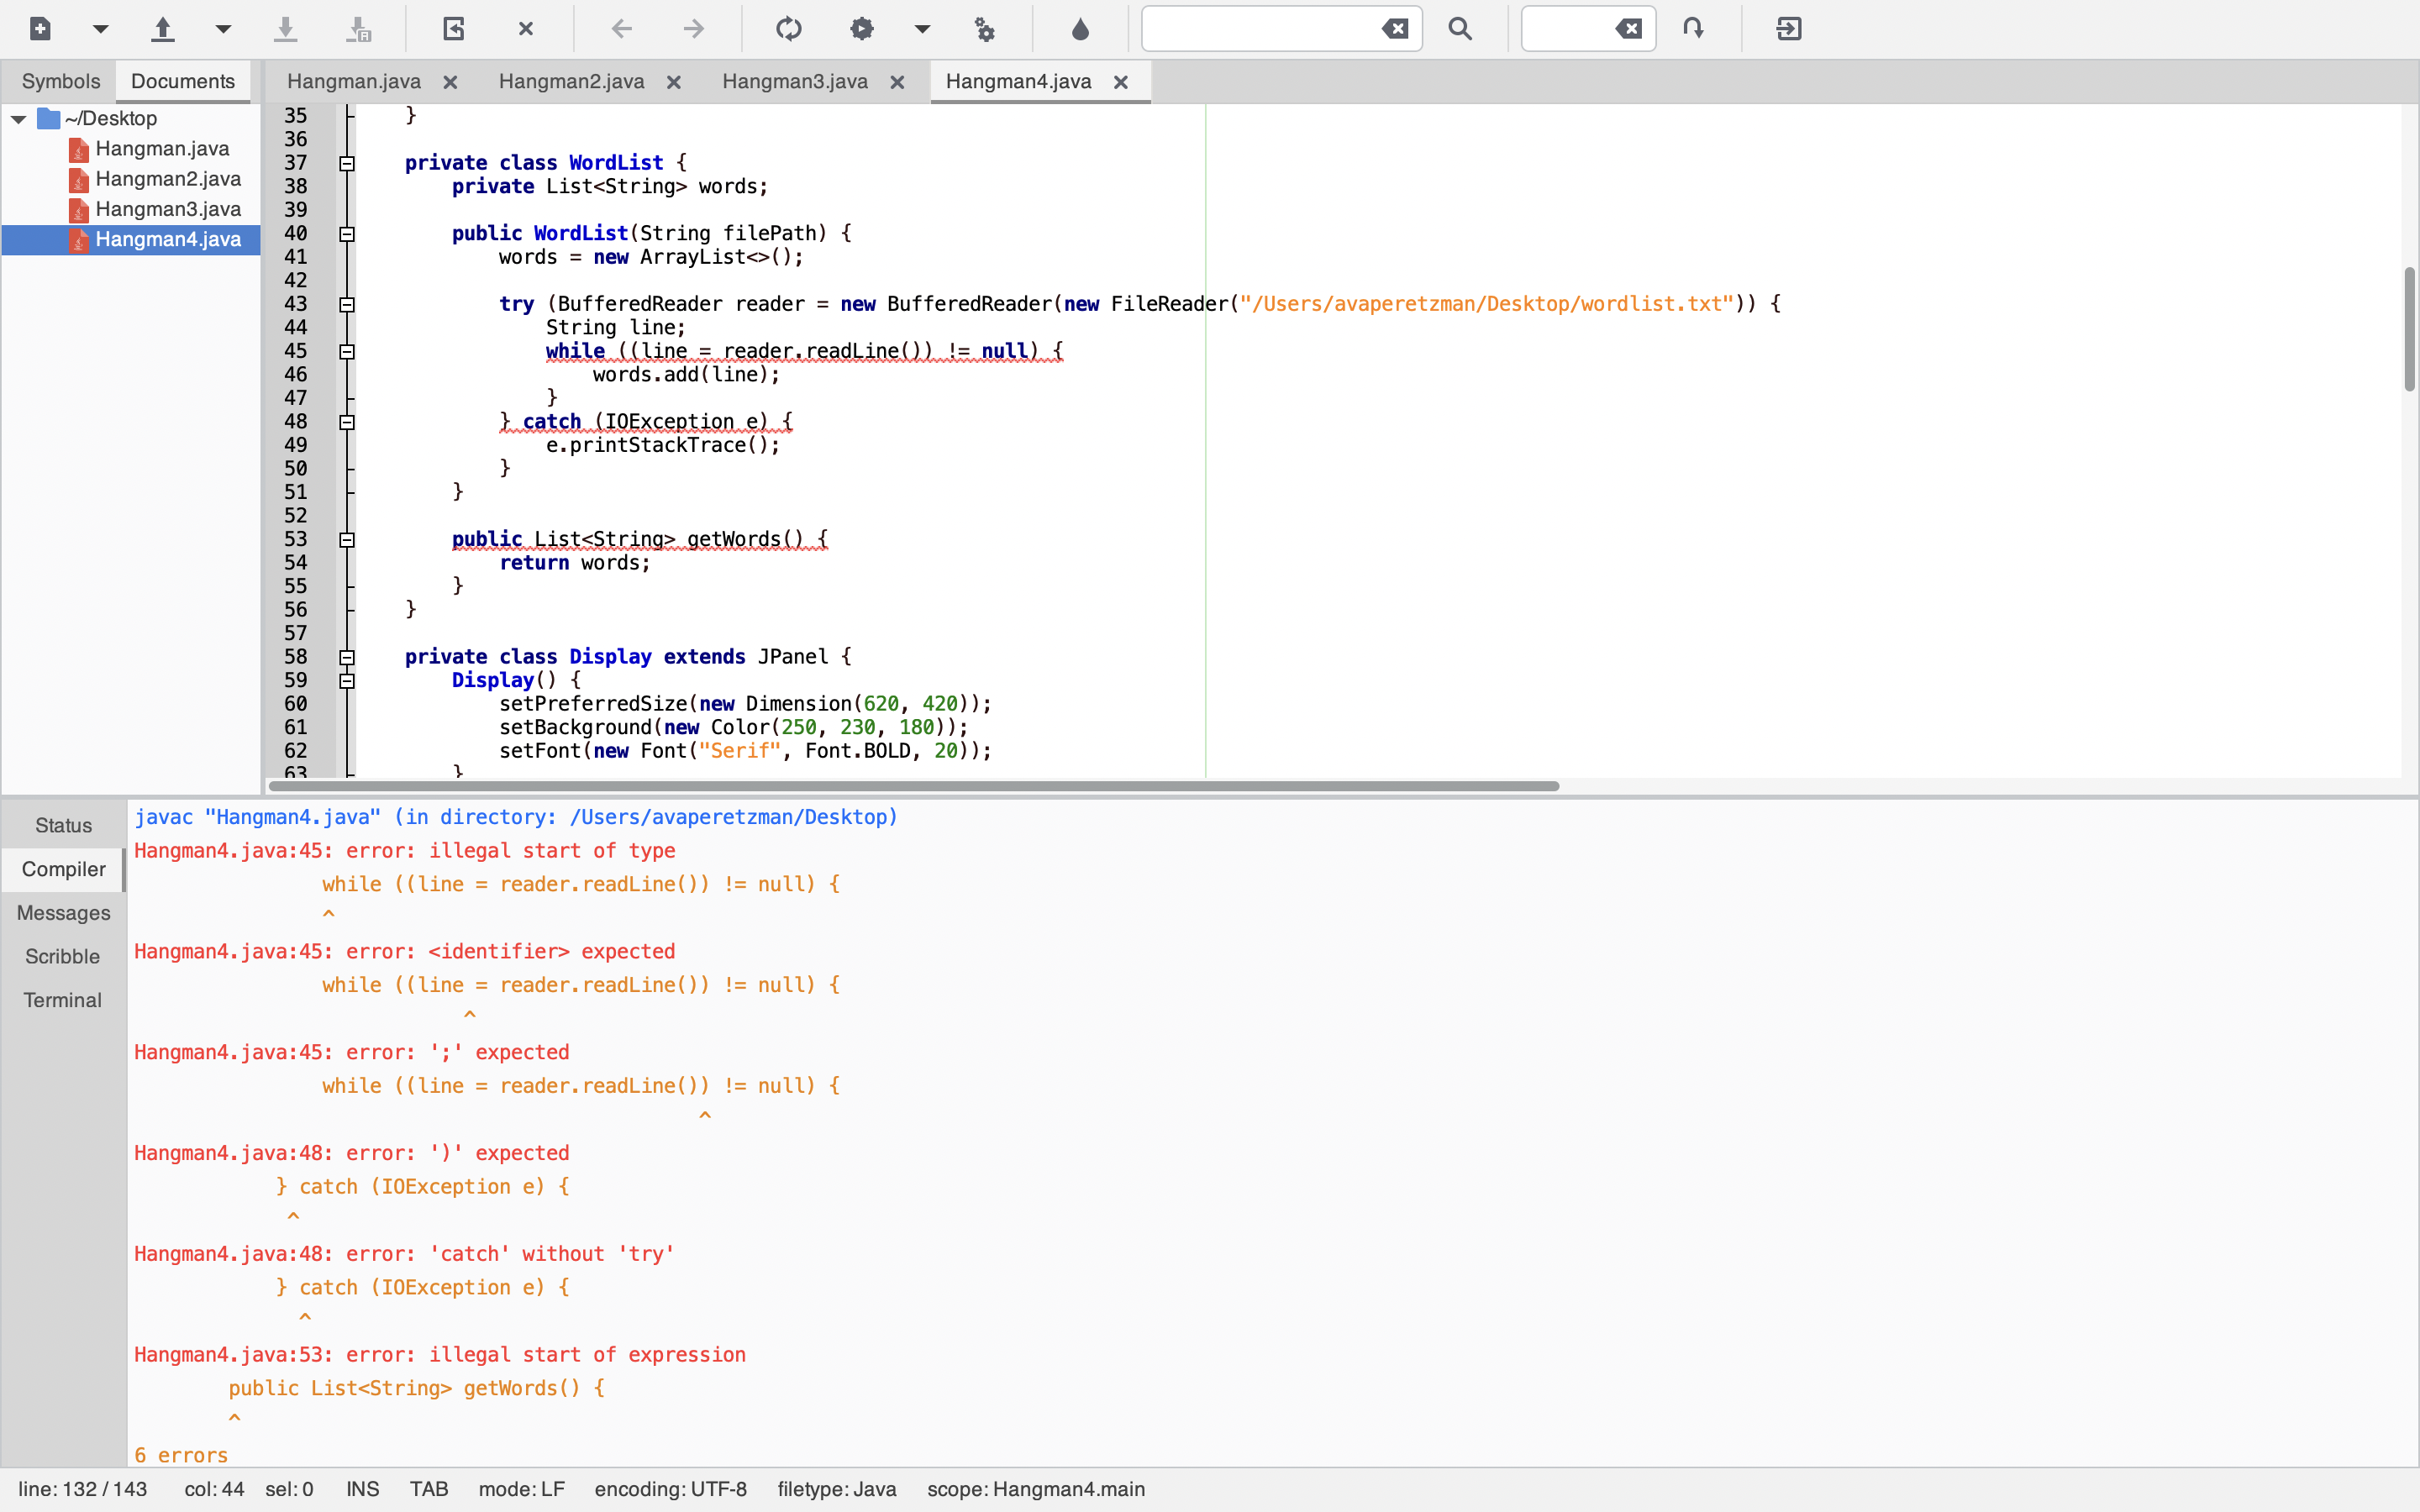Clear the go-to-line field
This screenshot has width=2420, height=1512.
coord(1629,29)
